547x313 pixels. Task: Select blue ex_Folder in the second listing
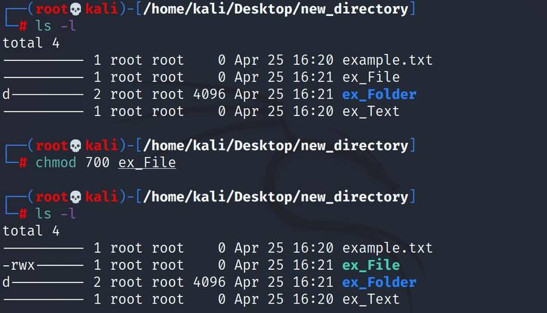379,282
